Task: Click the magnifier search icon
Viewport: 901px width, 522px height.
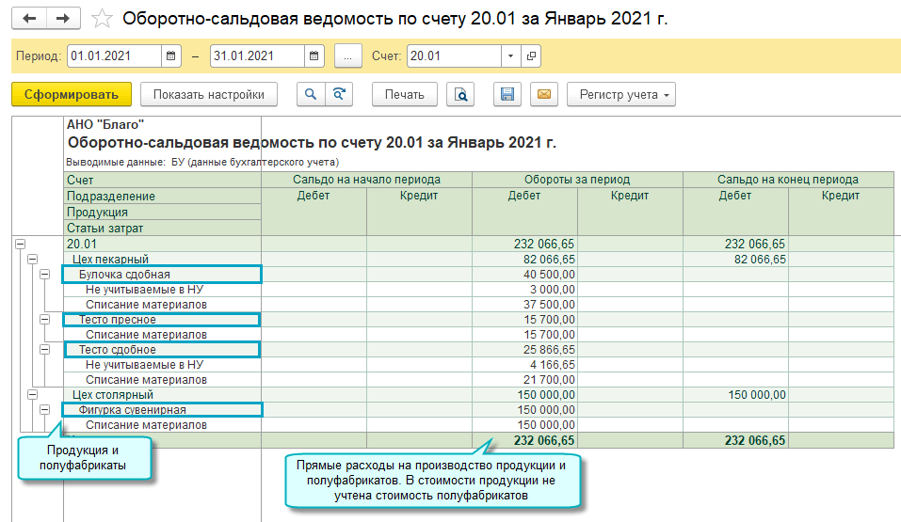Action: [311, 95]
